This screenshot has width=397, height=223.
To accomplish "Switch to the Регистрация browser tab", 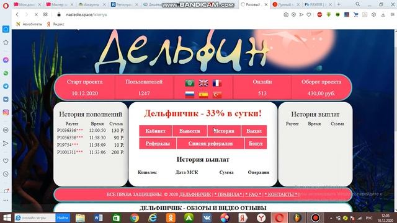I will coord(125,4).
